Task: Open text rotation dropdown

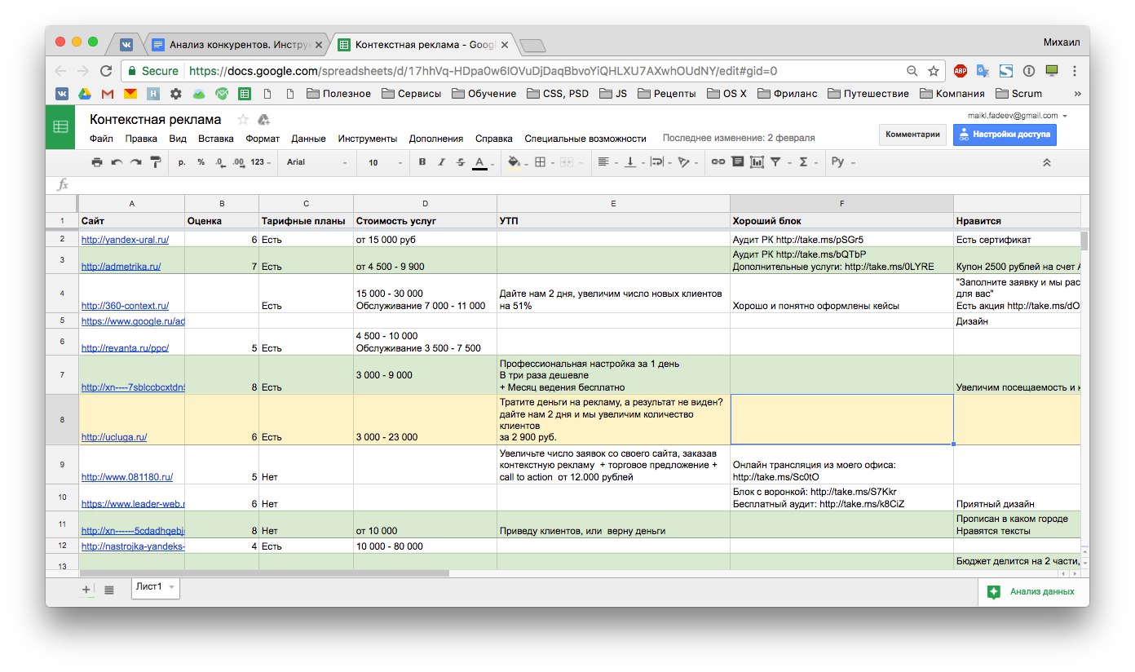Action: [688, 162]
